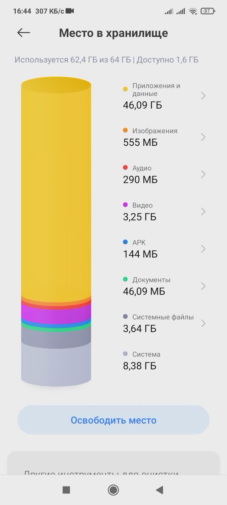Tap the back arrow icon
227x505 pixels.
tap(23, 33)
